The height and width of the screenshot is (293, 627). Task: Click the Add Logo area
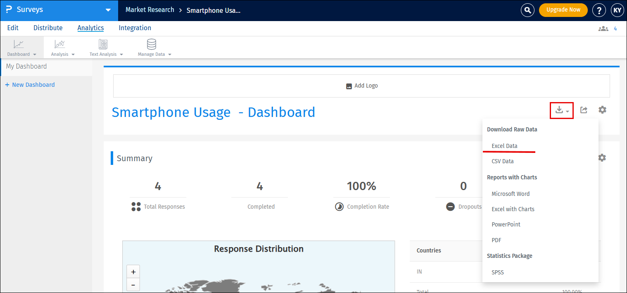tap(361, 86)
